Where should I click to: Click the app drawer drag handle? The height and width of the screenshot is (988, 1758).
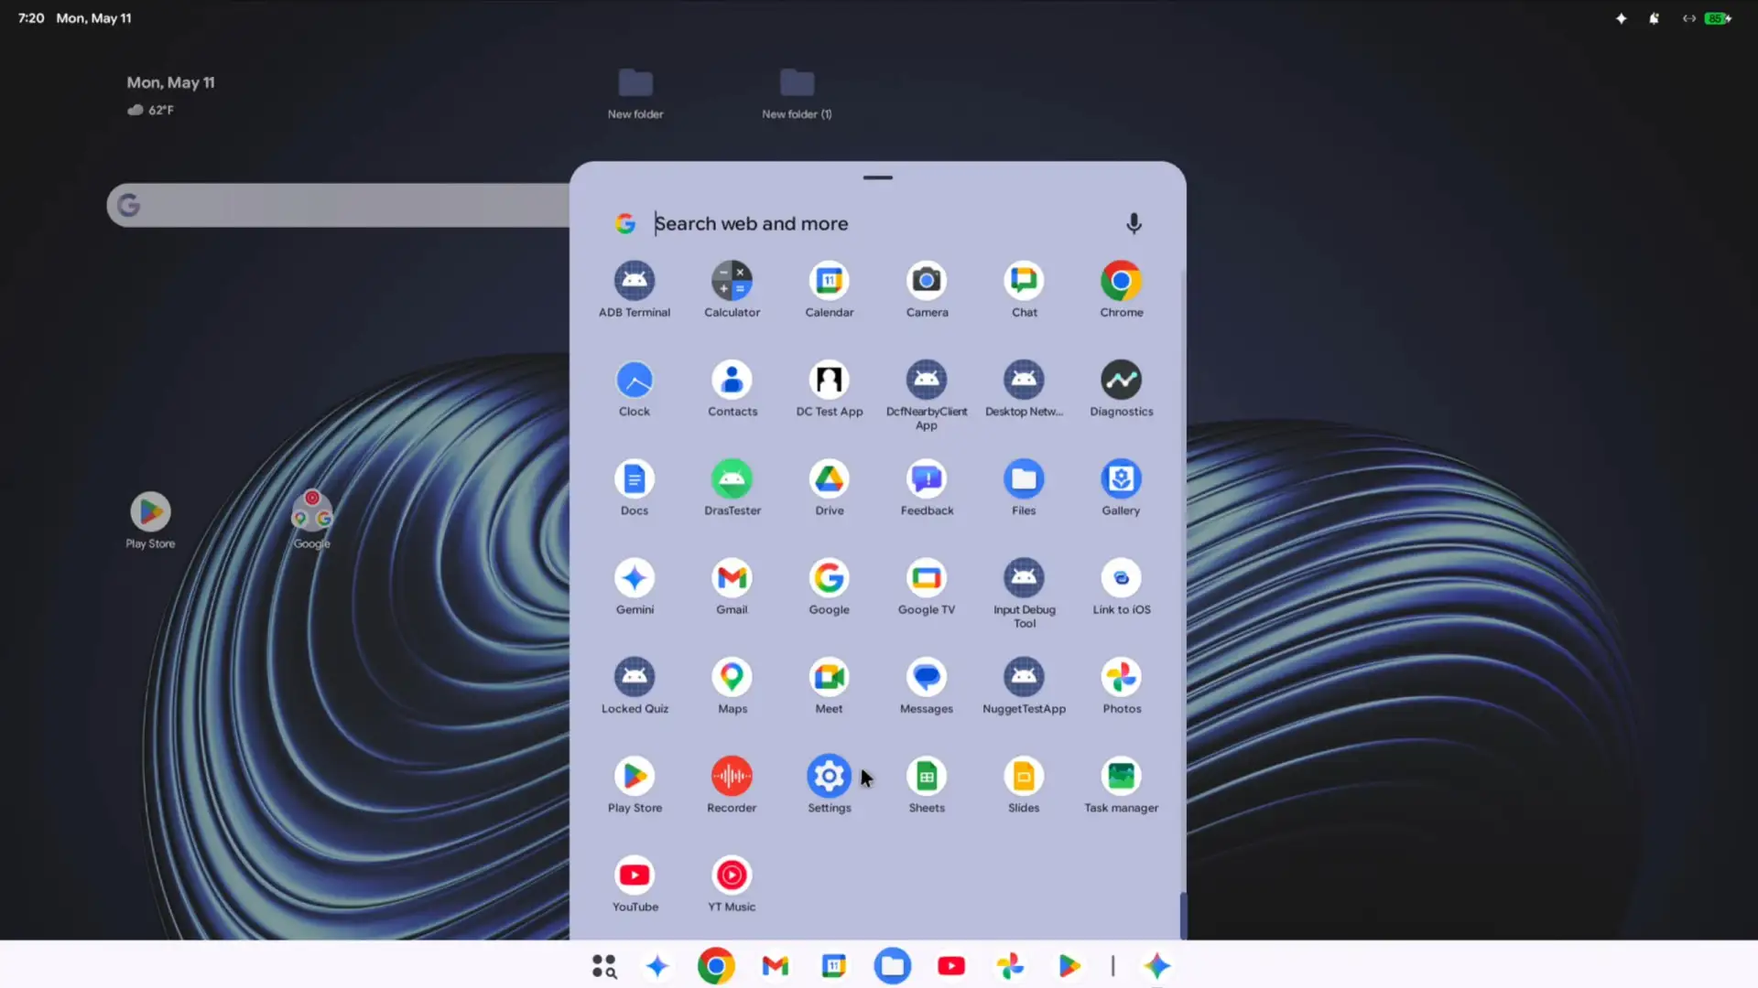click(x=877, y=177)
